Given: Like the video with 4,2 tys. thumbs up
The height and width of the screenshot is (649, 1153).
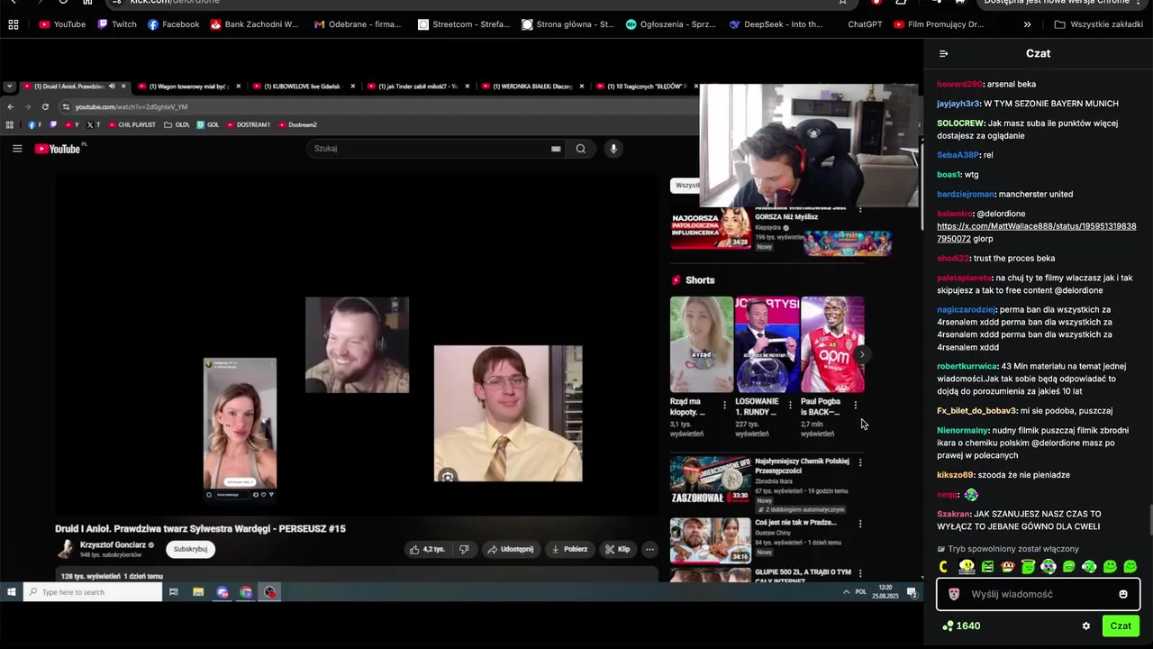Looking at the screenshot, I should [x=427, y=549].
